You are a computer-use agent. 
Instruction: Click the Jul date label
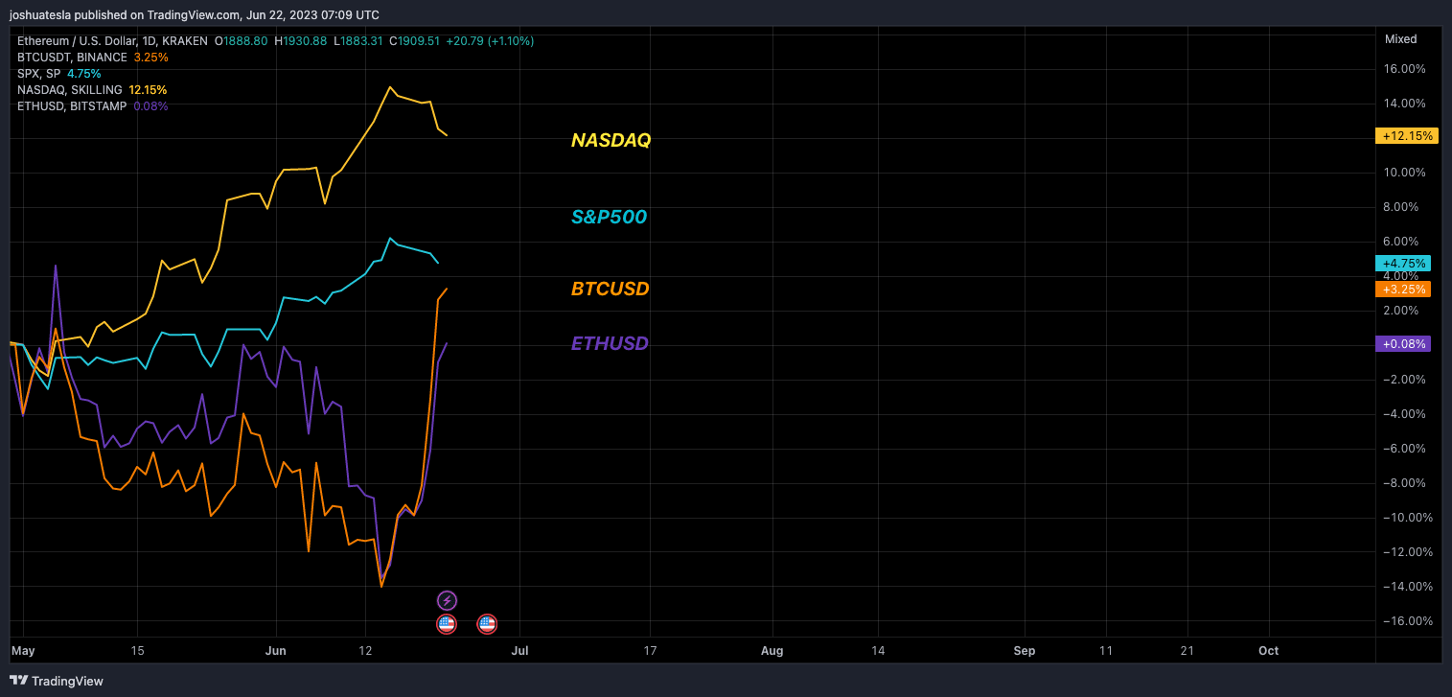(x=520, y=651)
